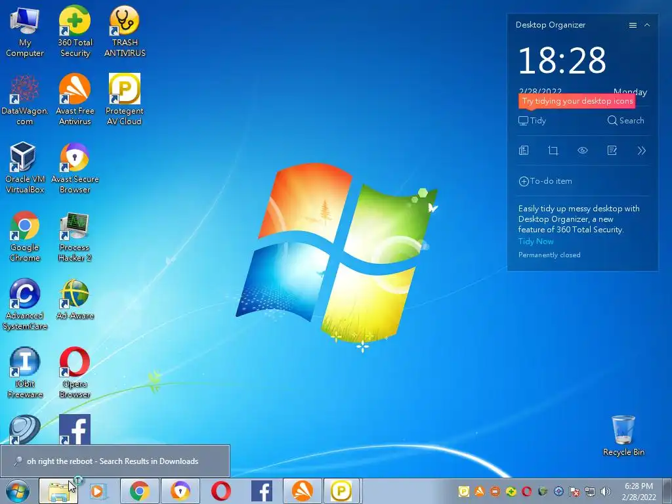
Task: Click the Protegent tray icon
Action: coord(463,492)
